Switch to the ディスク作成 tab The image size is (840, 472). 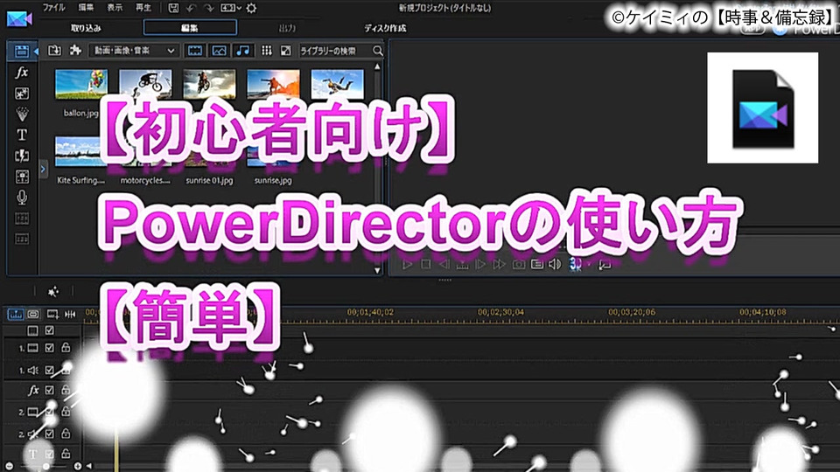[385, 28]
